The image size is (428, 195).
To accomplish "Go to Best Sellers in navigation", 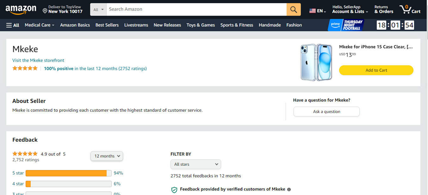I will [107, 25].
